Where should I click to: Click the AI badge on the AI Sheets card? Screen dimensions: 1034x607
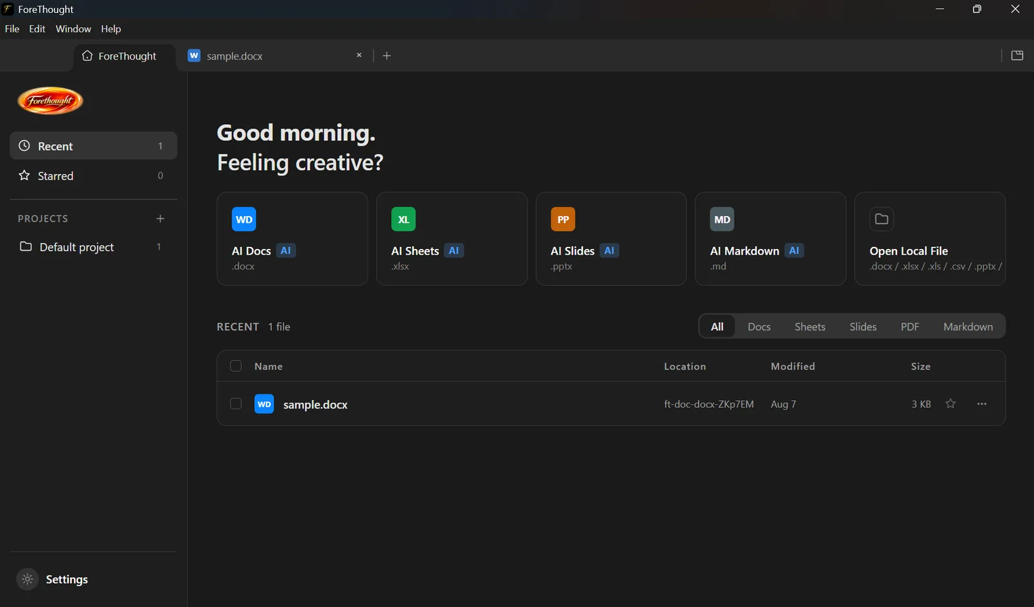[454, 250]
